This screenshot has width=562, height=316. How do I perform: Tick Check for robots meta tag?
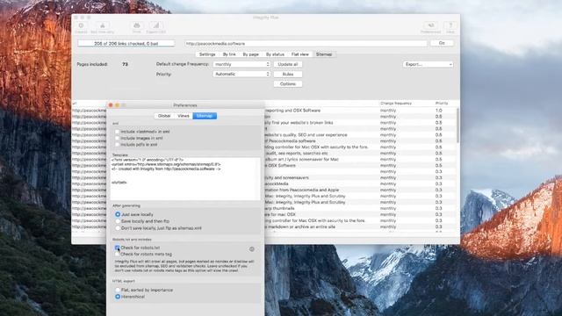(117, 254)
